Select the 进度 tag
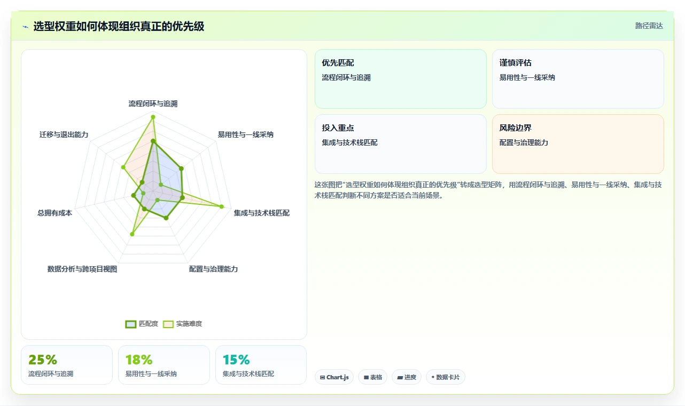Screen dimensions: 685x406 [407, 377]
